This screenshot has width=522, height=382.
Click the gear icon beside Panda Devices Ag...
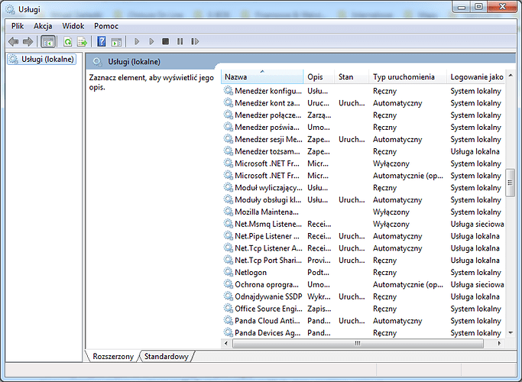(x=228, y=332)
